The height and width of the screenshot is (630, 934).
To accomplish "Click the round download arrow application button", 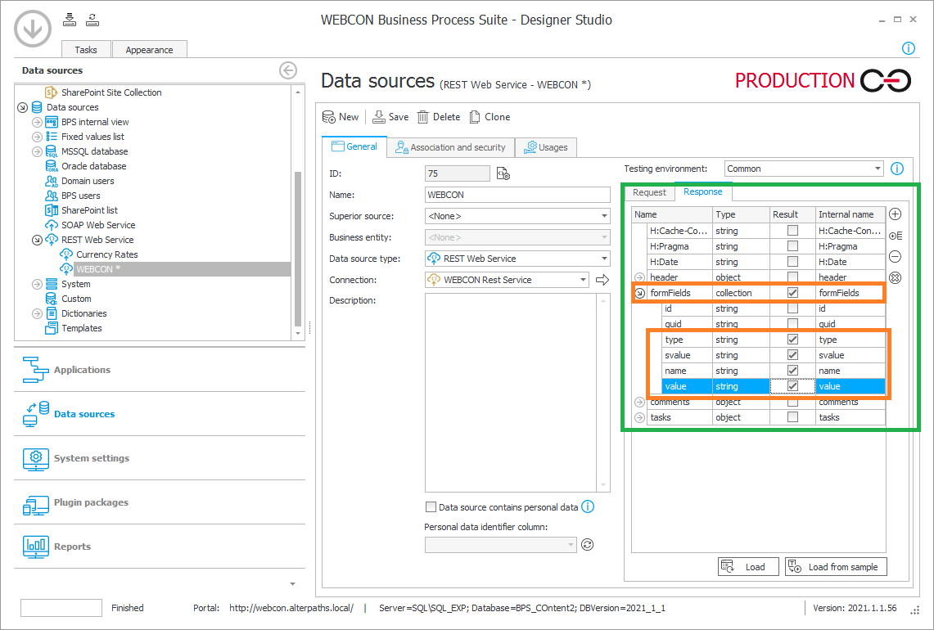I will pos(32,28).
